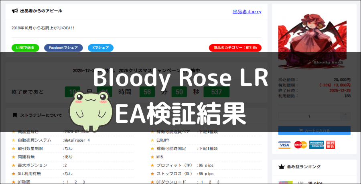Click the bookmark icon beside ストラテジーについて

pyautogui.click(x=15, y=115)
